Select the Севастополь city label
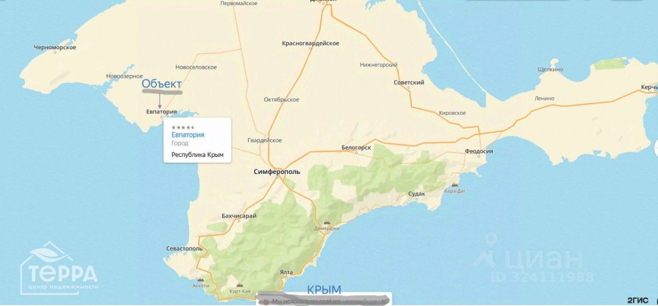This screenshot has height=306, width=658. (x=184, y=249)
